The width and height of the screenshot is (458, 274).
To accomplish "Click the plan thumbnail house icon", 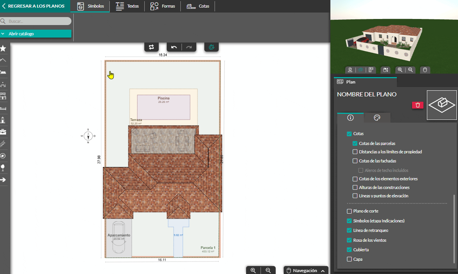I will pos(442,105).
